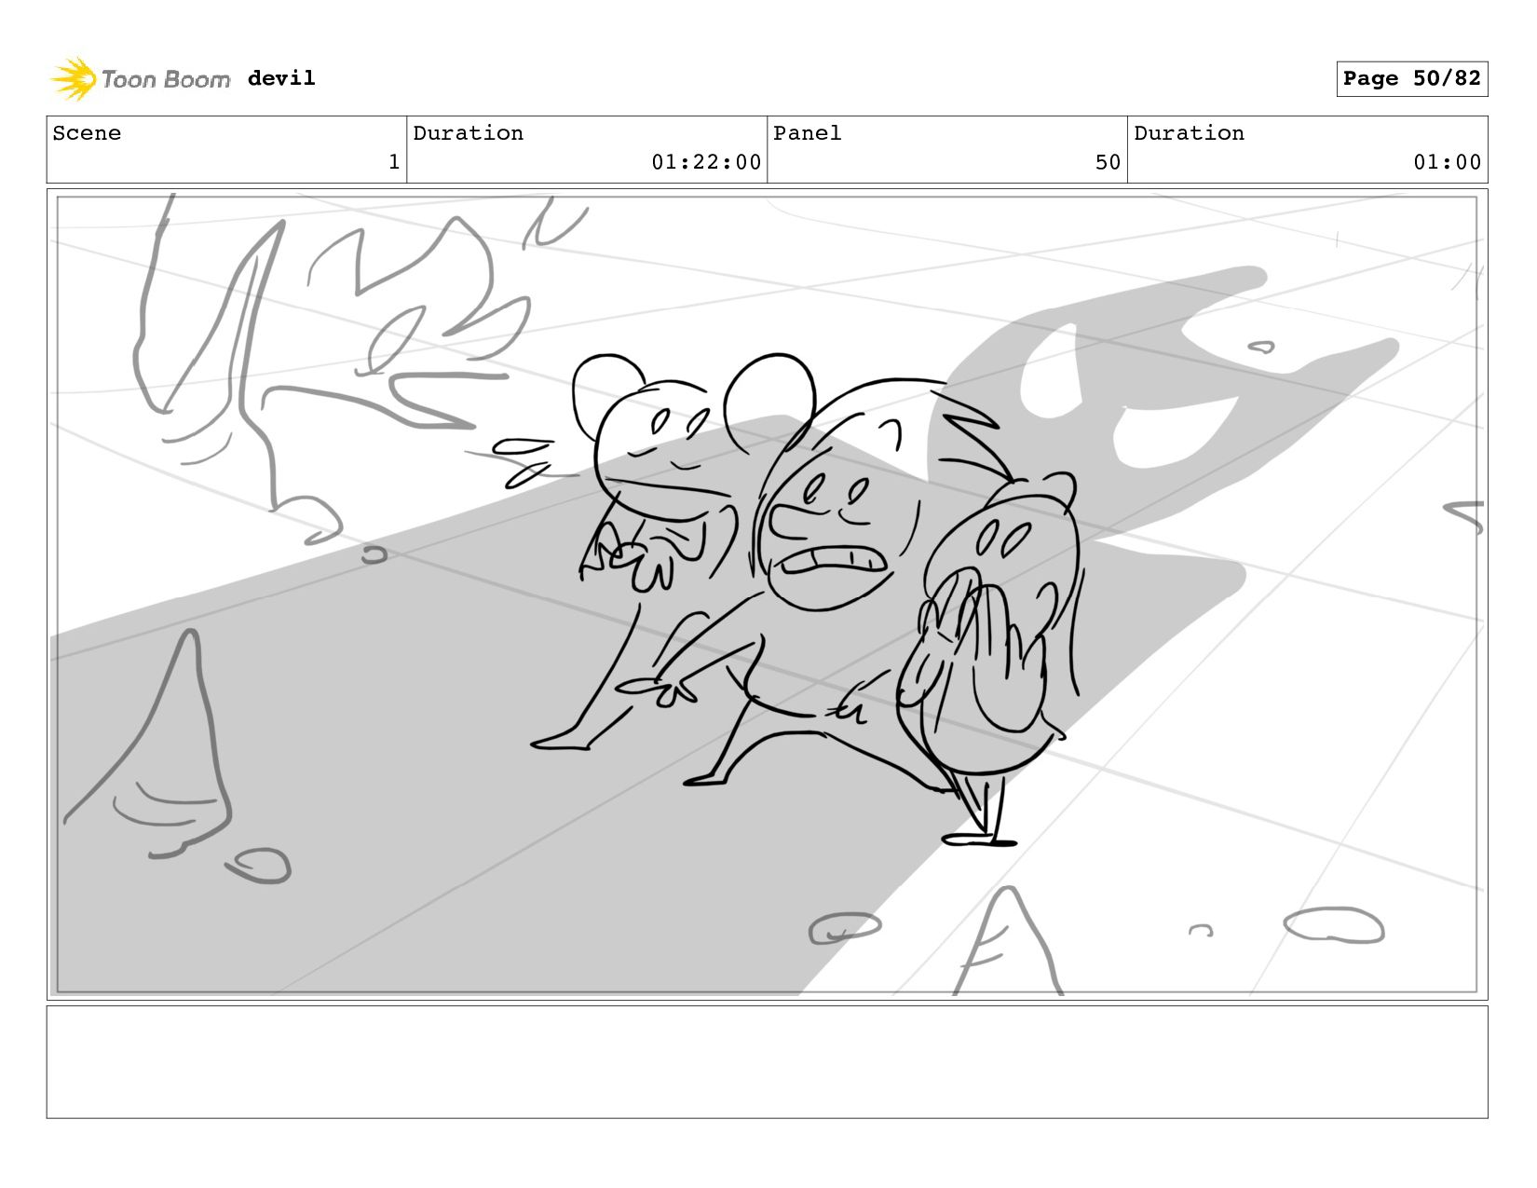1537x1188 pixels.
Task: Click the 'Toon Boom' wordmark text
Action: 166,79
